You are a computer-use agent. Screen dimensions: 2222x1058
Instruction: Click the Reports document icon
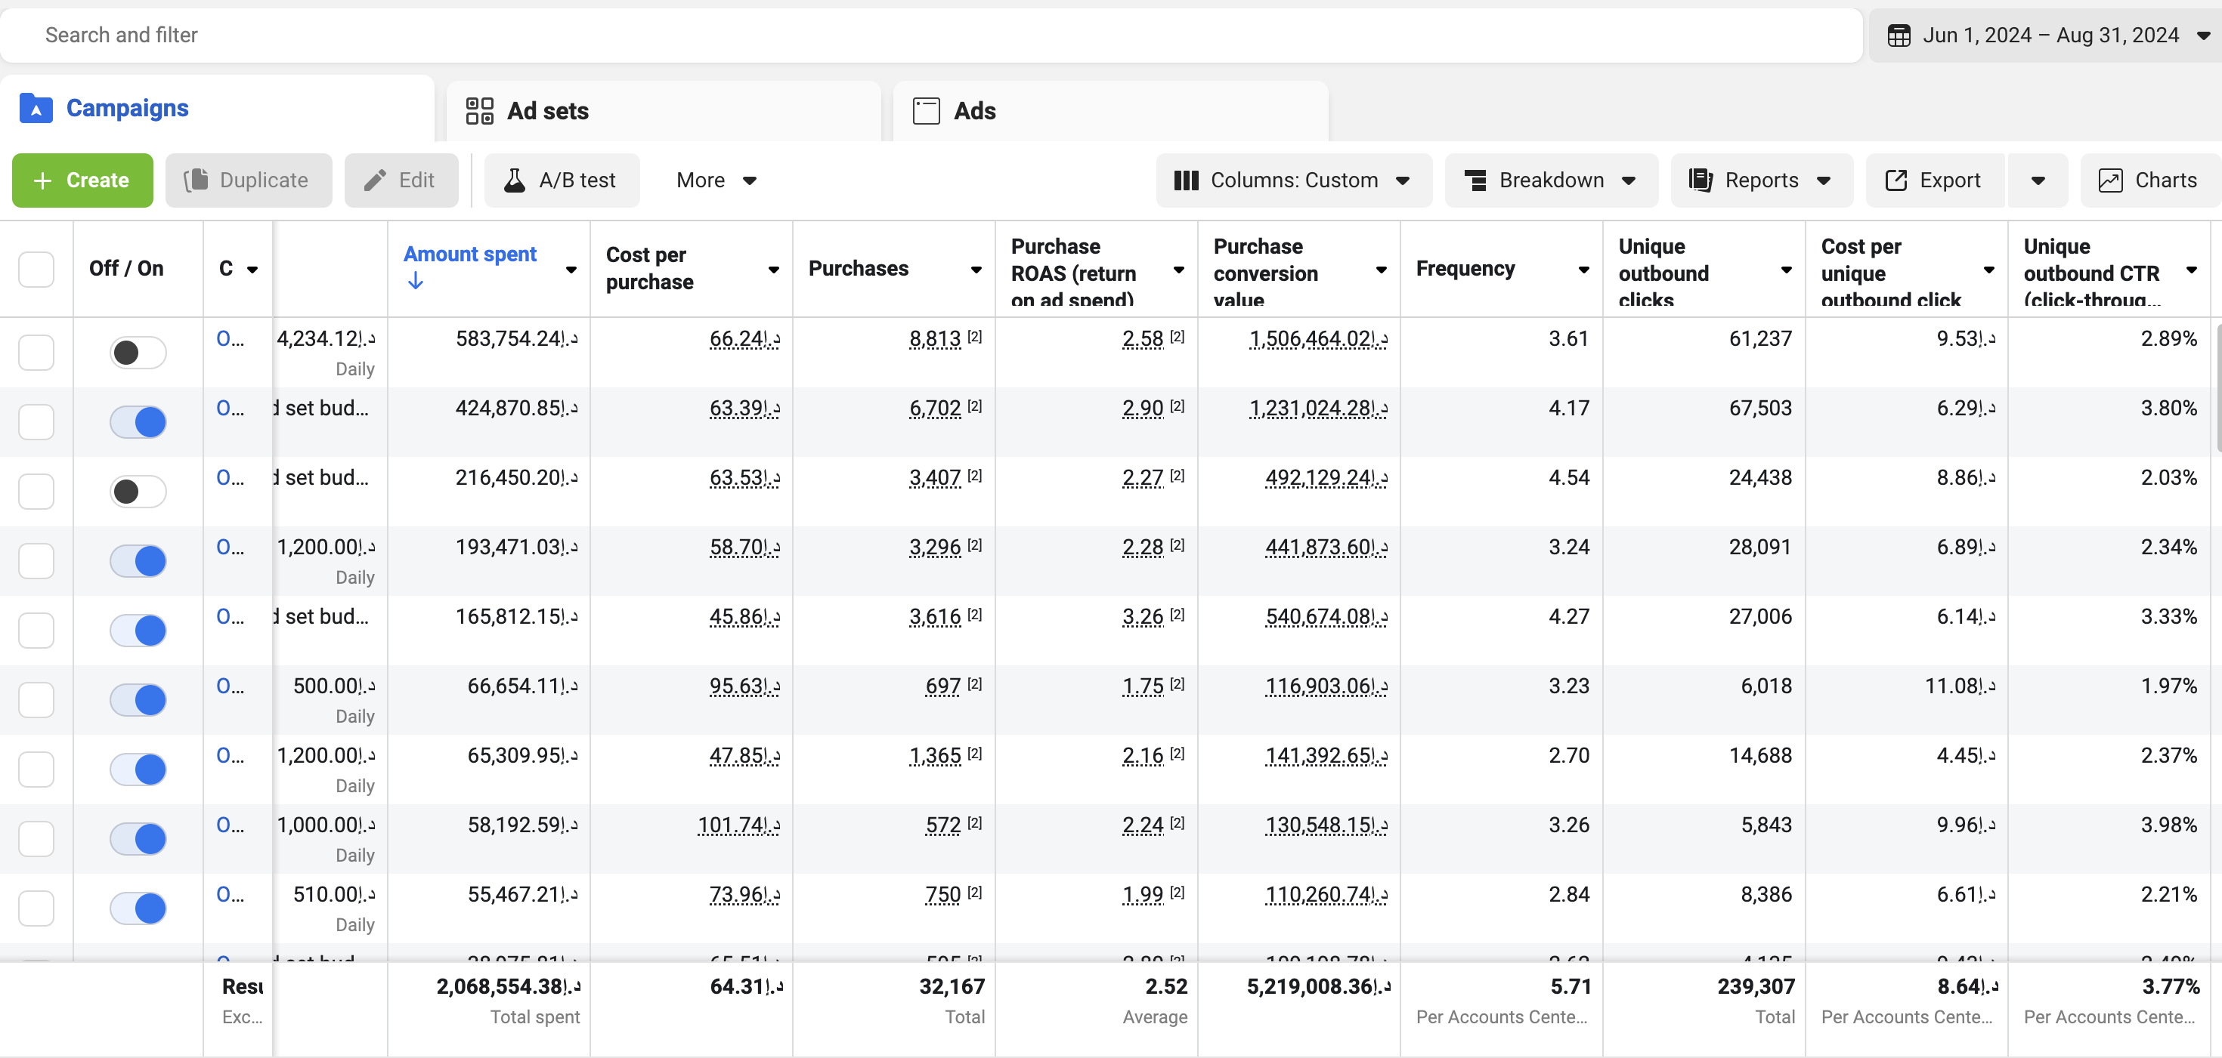(1701, 180)
